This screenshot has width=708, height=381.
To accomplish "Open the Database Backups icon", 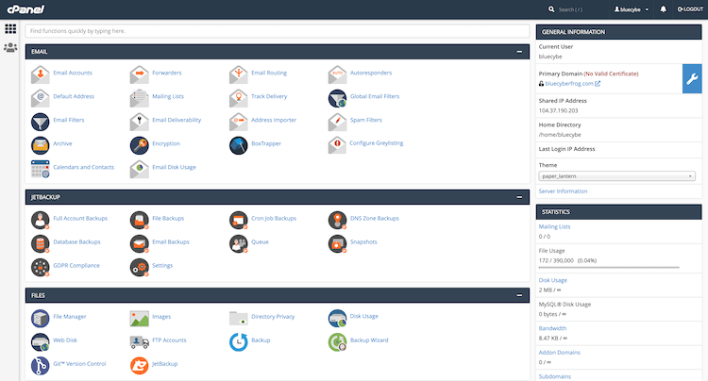I will [41, 243].
